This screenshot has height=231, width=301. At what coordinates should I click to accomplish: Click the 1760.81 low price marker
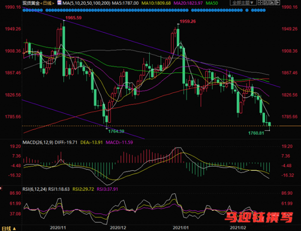(256, 133)
